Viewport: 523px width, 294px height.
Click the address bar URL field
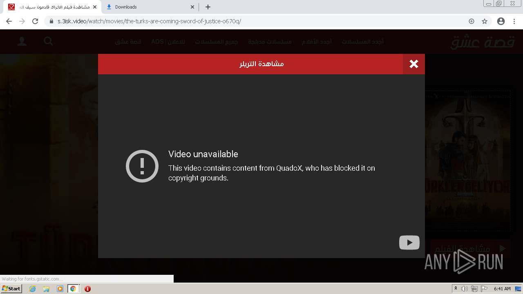261,21
